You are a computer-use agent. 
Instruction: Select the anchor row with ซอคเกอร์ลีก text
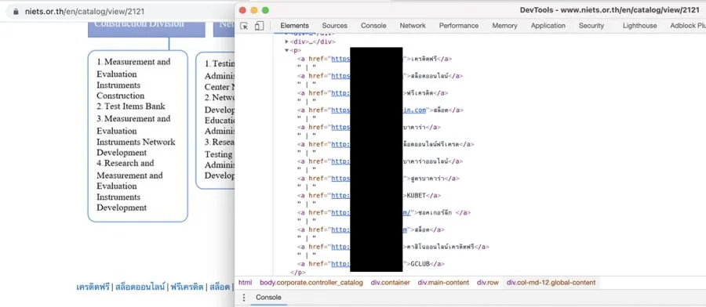384,212
